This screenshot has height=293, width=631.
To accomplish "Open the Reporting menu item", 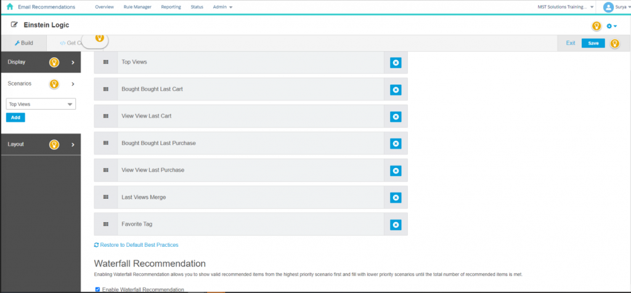I will coord(171,7).
